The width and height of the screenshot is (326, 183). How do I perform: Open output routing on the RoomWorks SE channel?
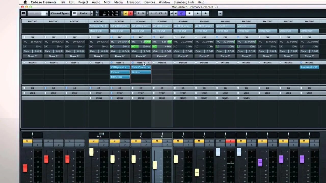pyautogui.click(x=309, y=31)
